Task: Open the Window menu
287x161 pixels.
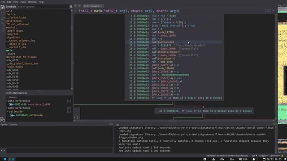Action: [x=32, y=2]
